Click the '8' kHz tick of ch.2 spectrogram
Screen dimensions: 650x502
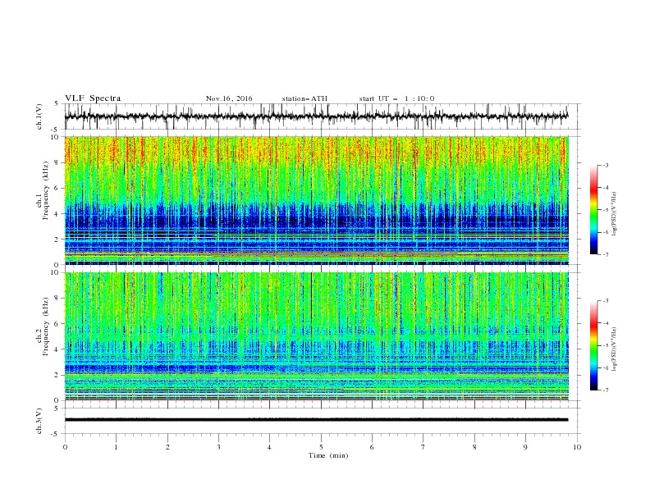click(57, 299)
